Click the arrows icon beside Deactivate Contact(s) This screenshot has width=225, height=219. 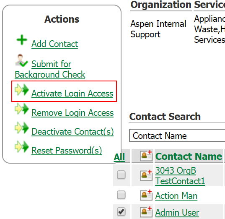[22, 128]
